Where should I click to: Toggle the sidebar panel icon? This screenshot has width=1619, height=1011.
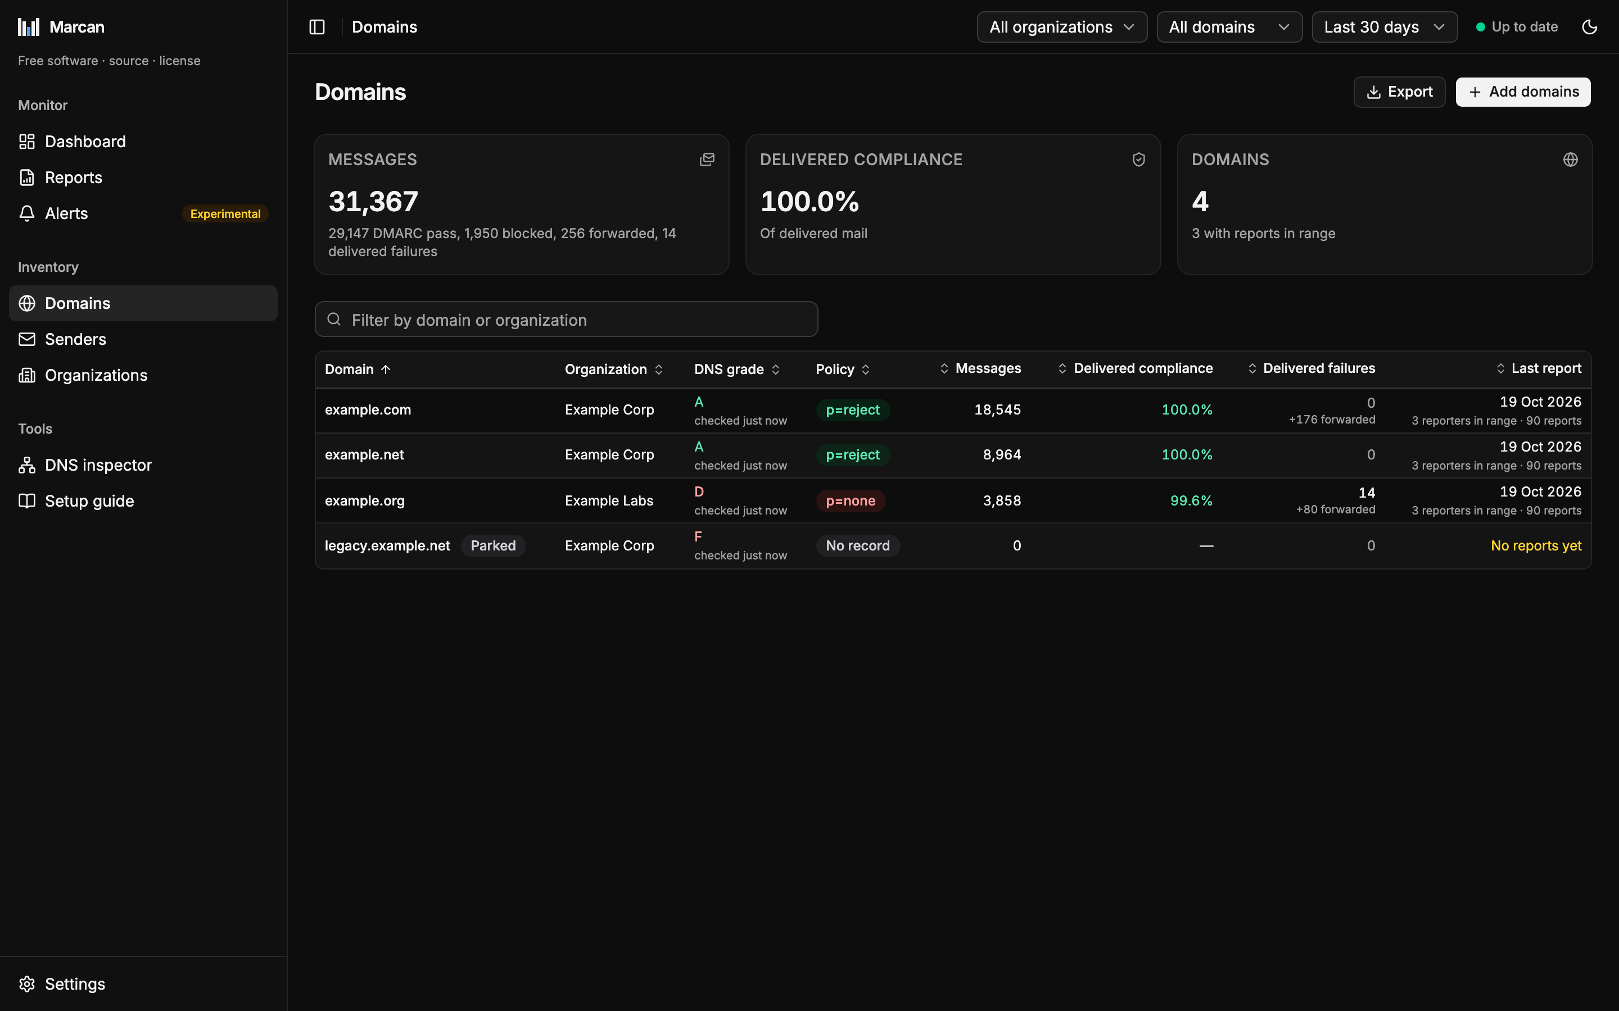[x=317, y=27]
